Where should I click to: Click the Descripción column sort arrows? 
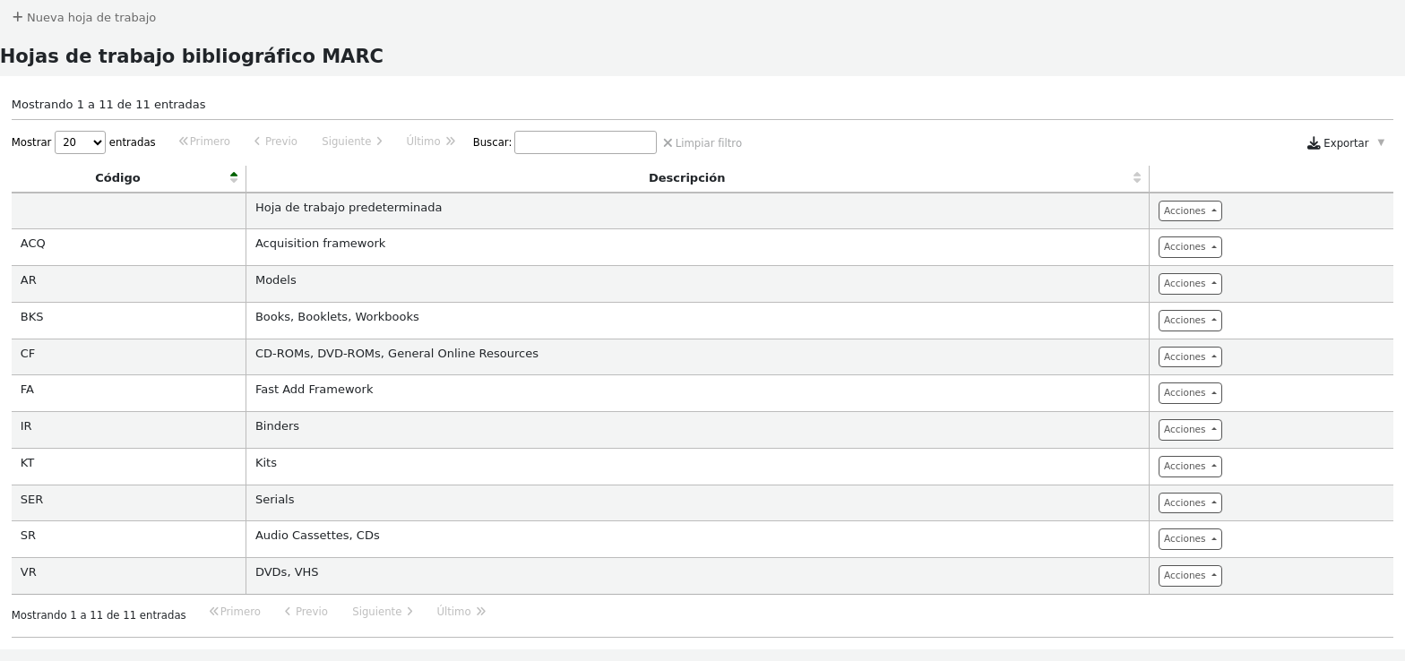click(x=1136, y=177)
